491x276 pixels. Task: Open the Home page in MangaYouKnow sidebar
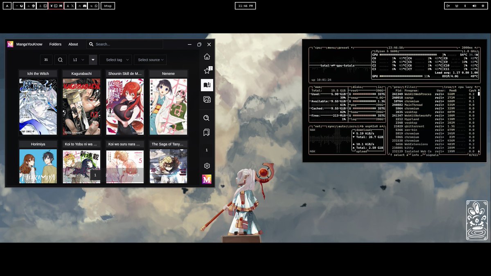click(207, 56)
